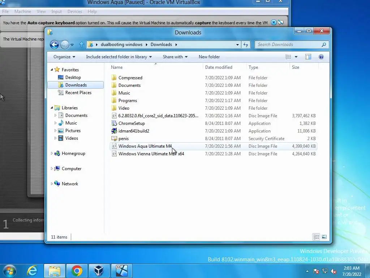Switch to large icons view in status bar
Image resolution: width=370 pixels, height=278 pixels.
(324, 237)
